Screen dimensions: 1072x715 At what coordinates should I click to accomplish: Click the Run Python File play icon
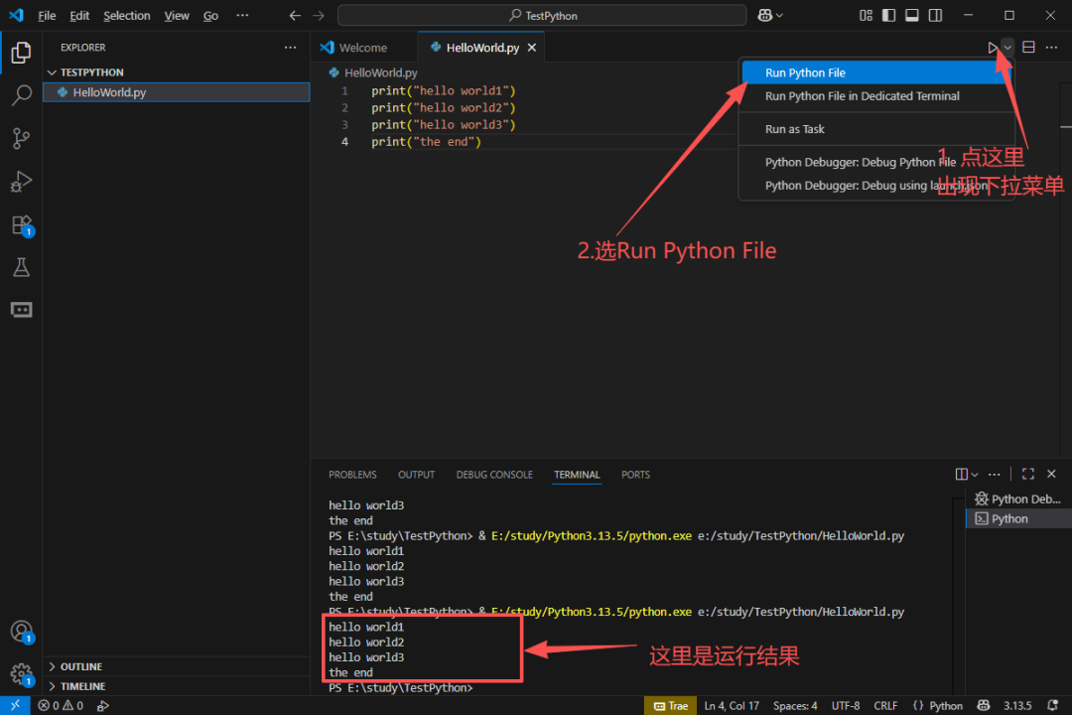992,48
